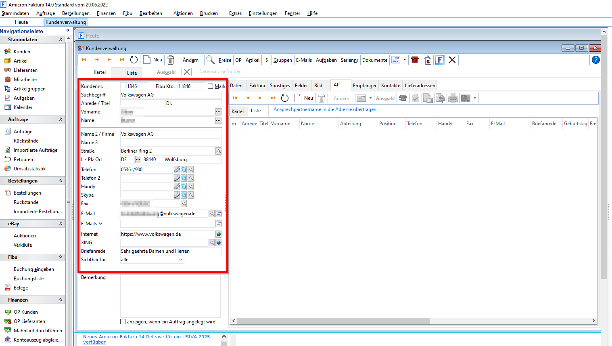Open the Stammdaten menu
The height and width of the screenshot is (346, 612).
coord(15,13)
